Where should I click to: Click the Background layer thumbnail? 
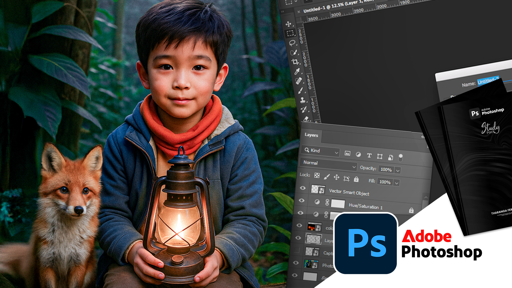[x=310, y=277]
